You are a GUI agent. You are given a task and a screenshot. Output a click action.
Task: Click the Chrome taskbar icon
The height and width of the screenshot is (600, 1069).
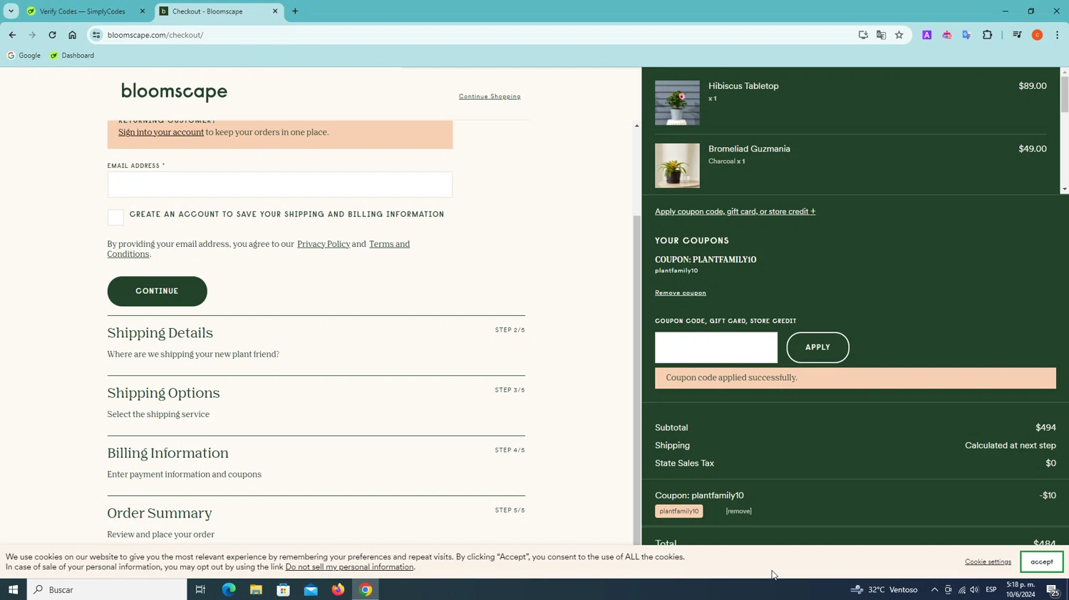pos(366,589)
